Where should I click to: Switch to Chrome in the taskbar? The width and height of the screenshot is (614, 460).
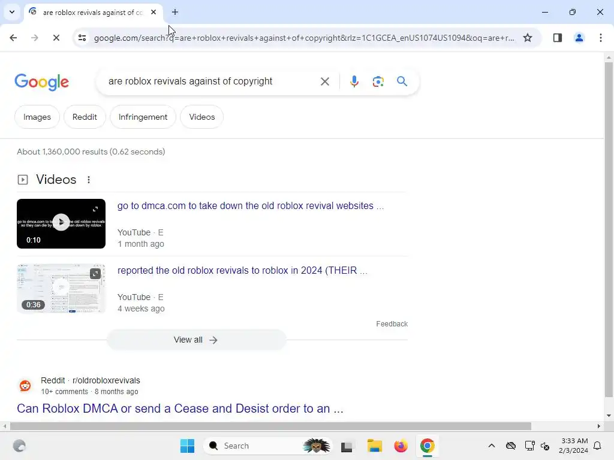click(427, 446)
